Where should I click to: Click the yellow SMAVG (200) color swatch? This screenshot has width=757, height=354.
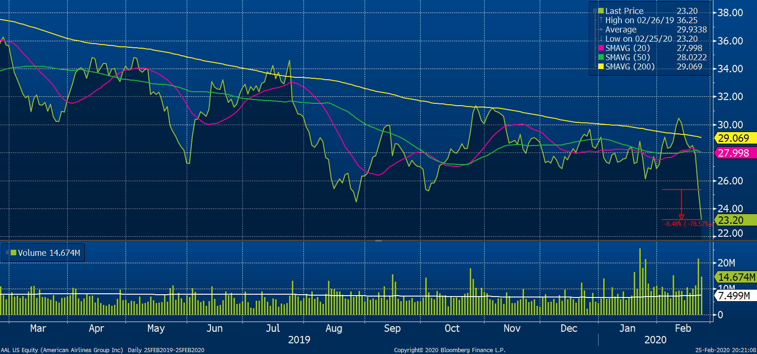click(601, 66)
